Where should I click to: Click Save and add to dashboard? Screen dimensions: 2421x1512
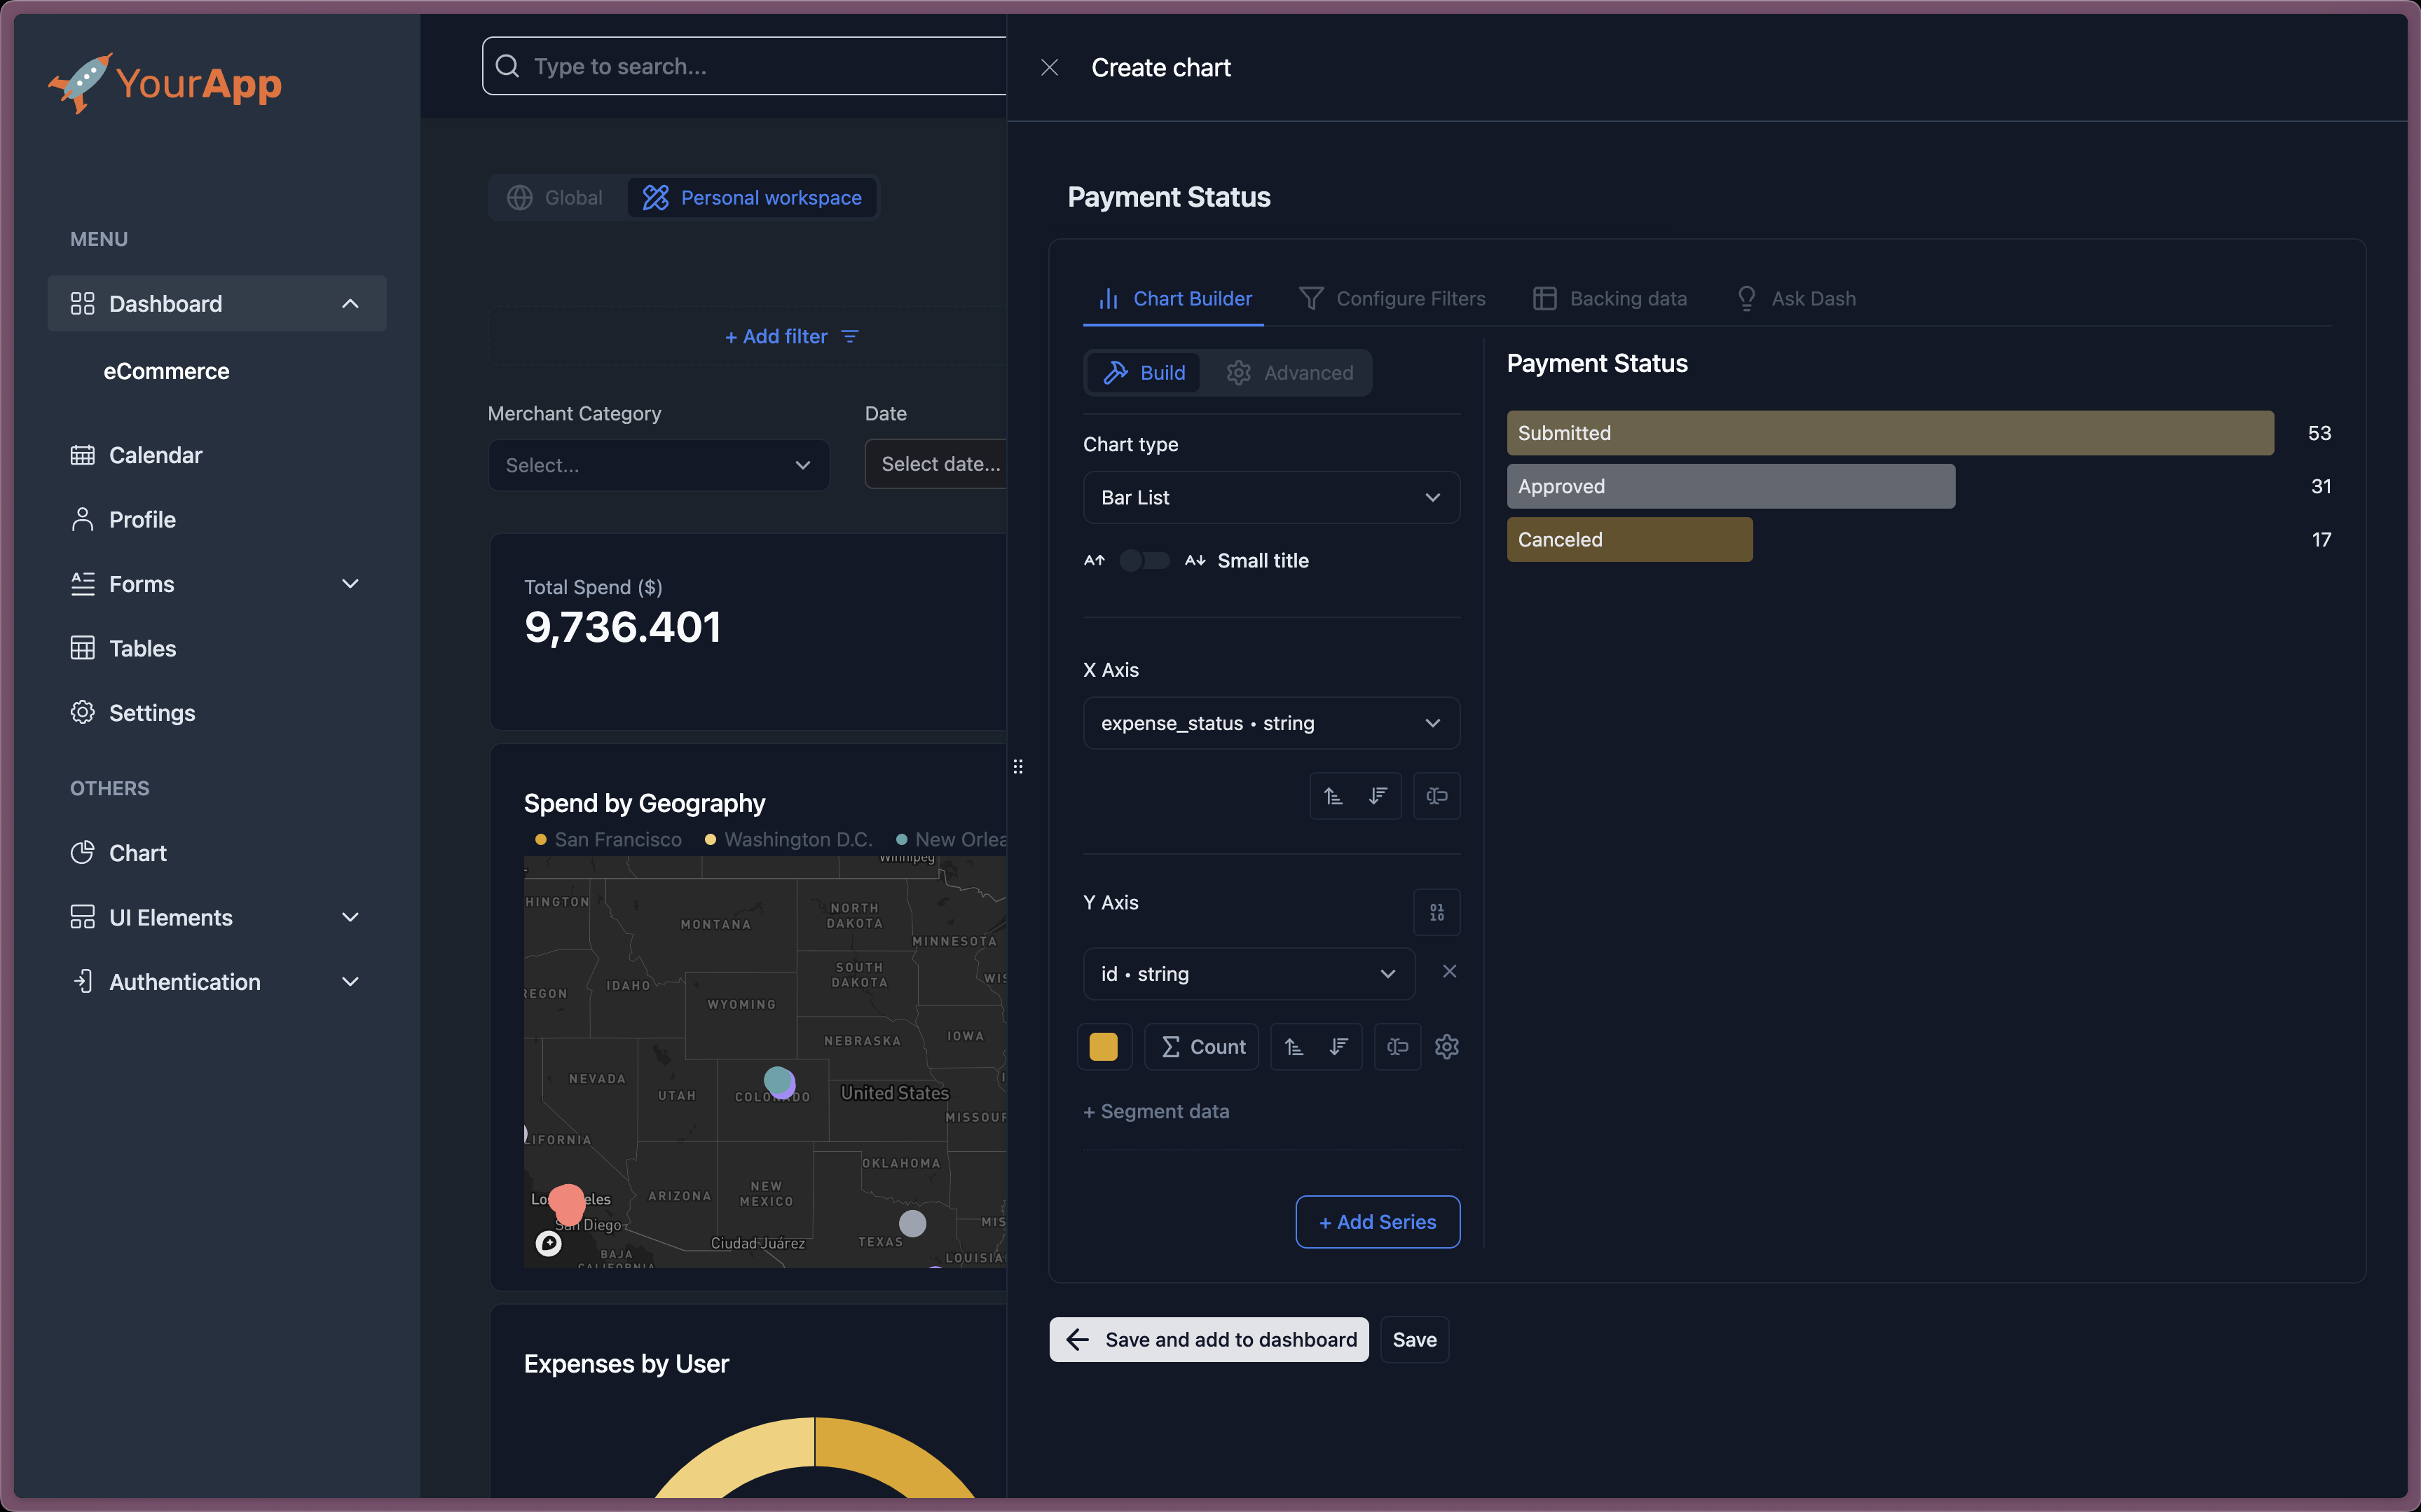click(1208, 1340)
